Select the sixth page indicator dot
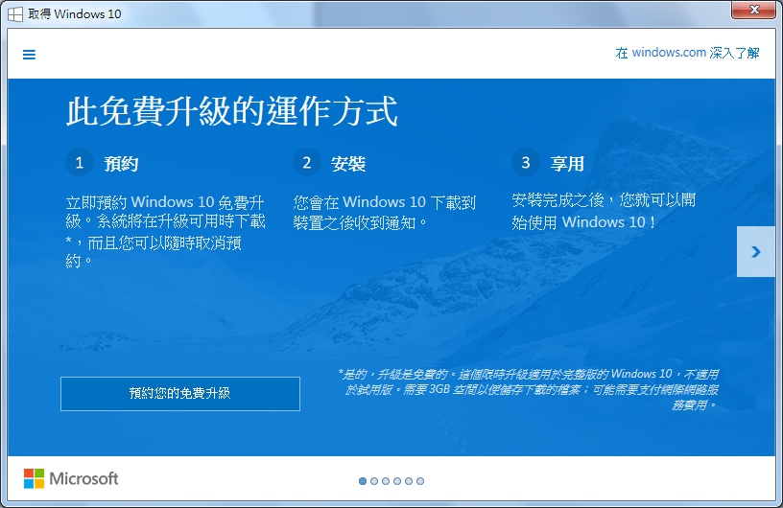The height and width of the screenshot is (508, 783). pyautogui.click(x=420, y=481)
